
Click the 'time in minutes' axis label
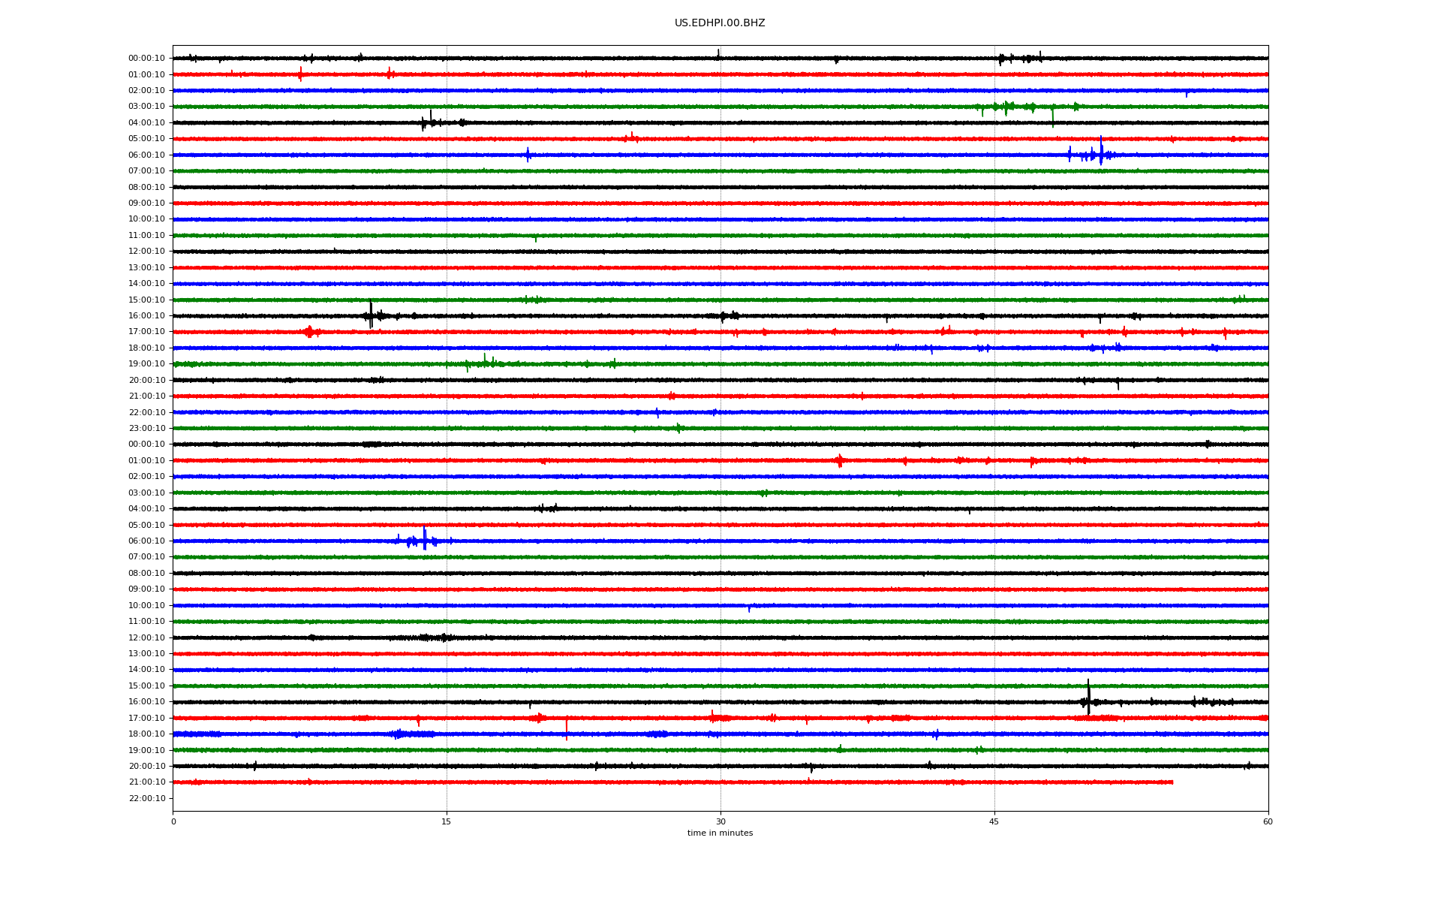(719, 833)
